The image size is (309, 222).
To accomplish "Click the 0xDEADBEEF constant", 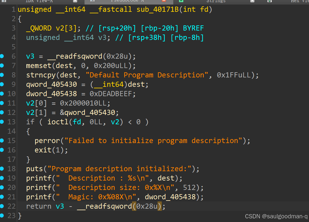I will (111, 94).
